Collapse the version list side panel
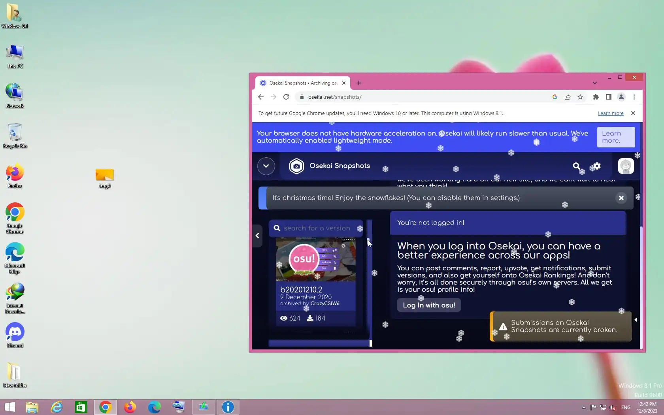The image size is (664, 415). [x=257, y=236]
